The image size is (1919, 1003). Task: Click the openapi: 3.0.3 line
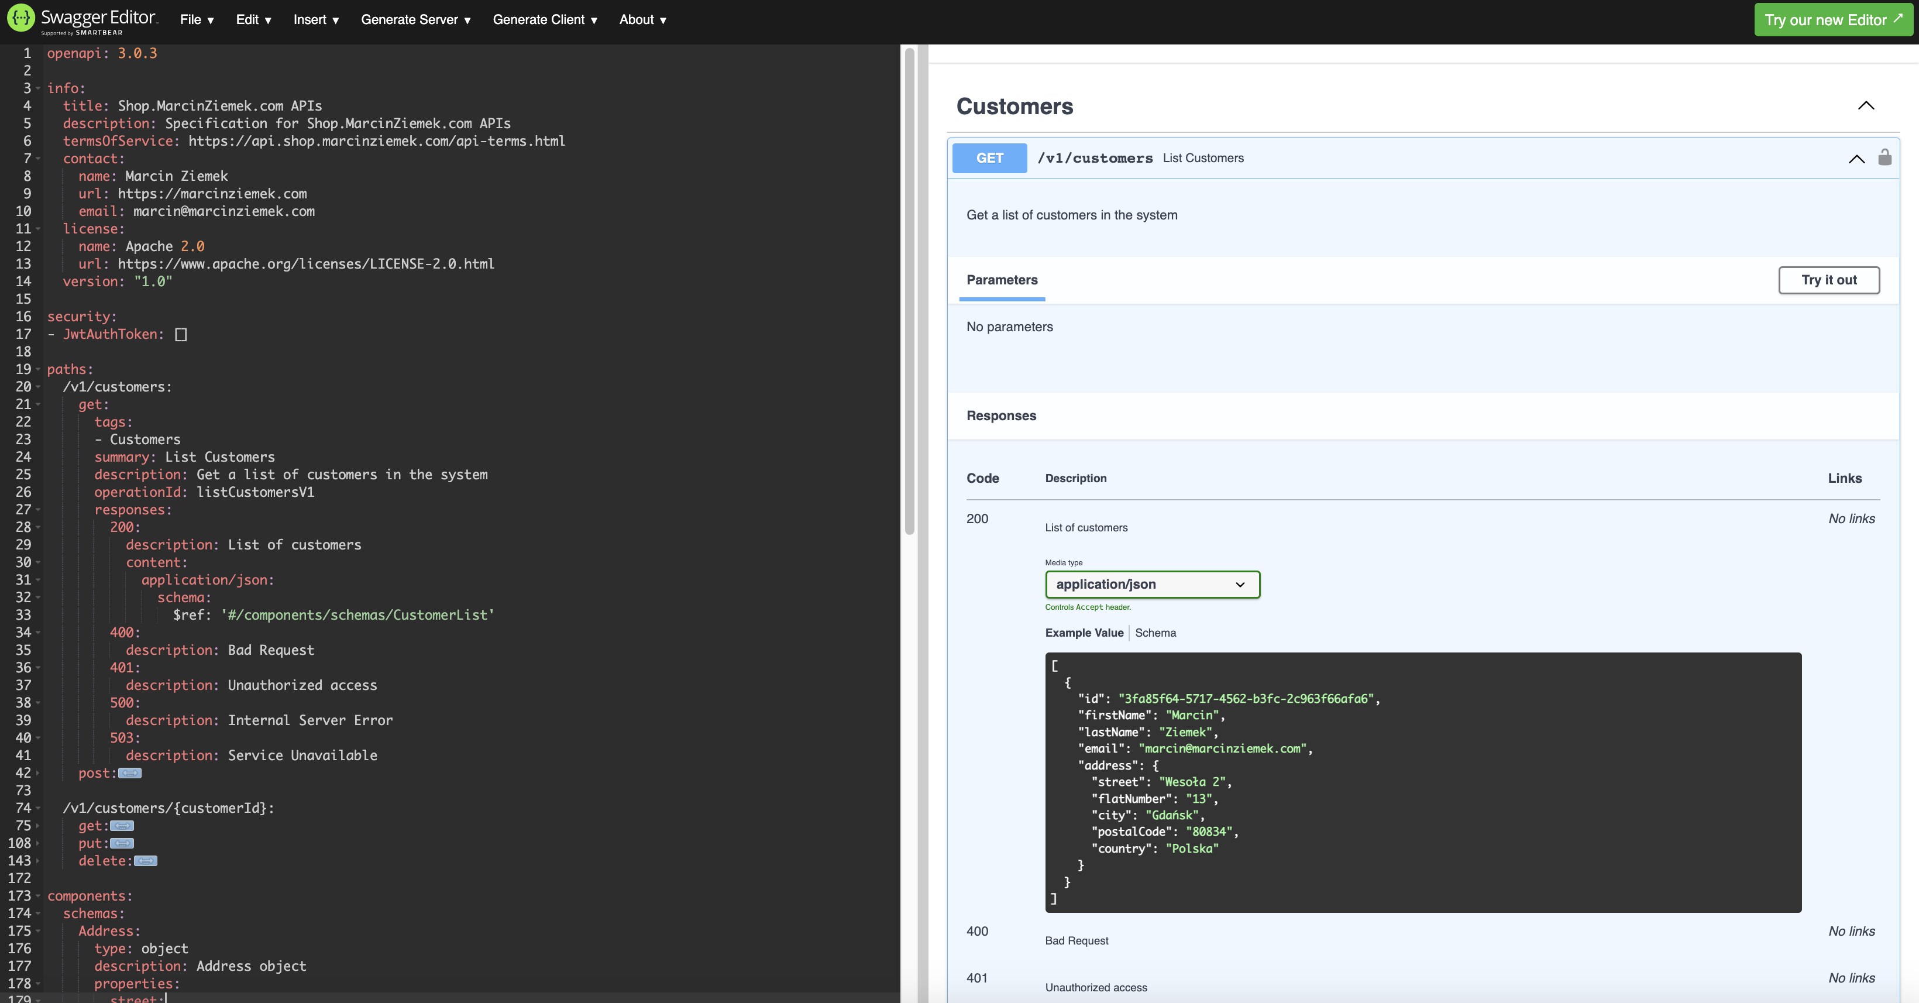102,53
